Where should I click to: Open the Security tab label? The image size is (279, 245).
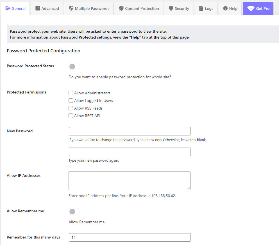182,8
